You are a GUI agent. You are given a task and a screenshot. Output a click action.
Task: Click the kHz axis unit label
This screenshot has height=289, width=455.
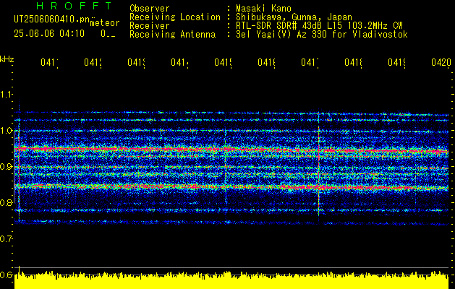tap(7, 59)
